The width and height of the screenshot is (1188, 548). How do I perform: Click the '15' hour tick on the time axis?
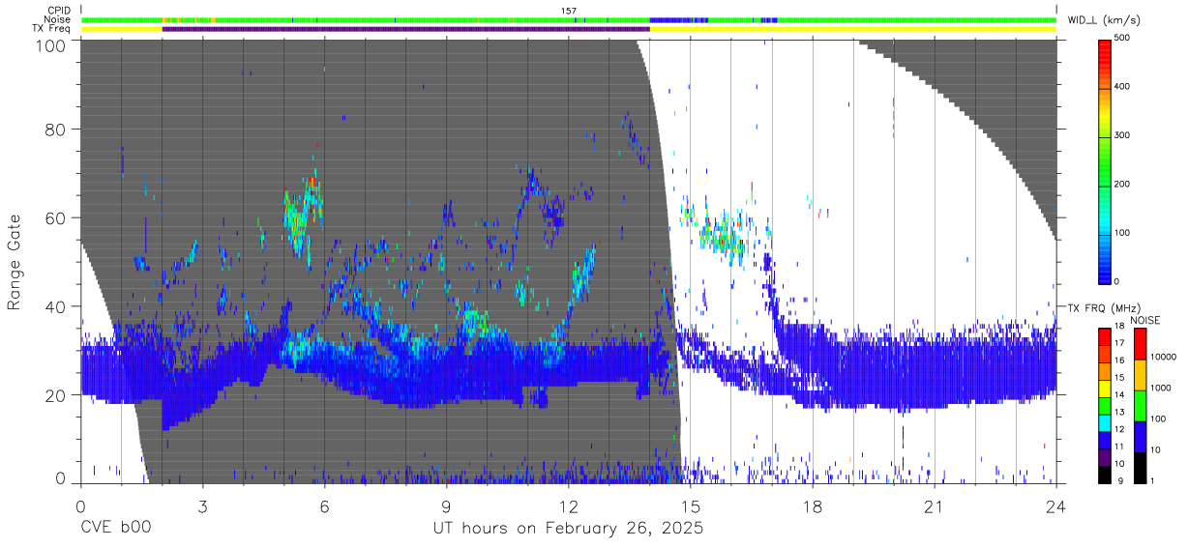pyautogui.click(x=691, y=505)
